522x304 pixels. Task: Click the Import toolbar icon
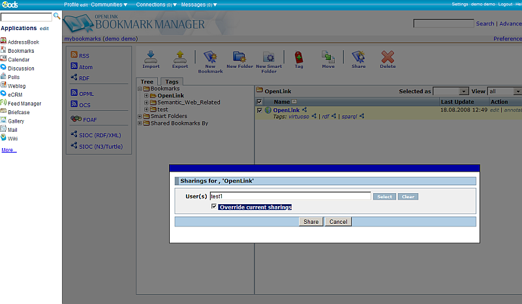(151, 57)
